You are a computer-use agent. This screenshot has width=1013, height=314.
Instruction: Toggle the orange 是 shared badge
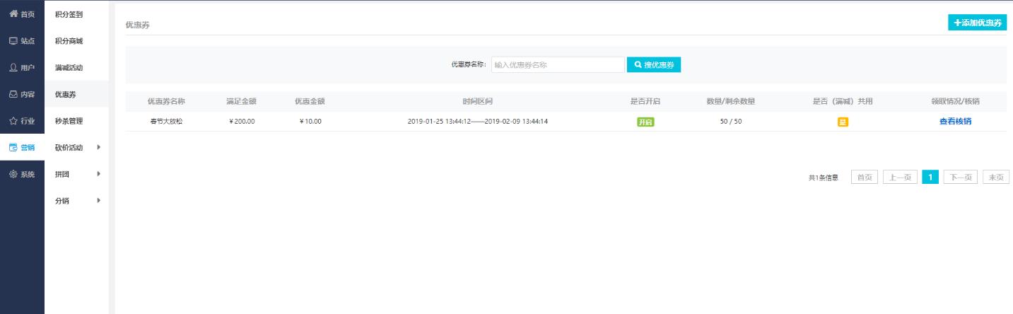[843, 122]
